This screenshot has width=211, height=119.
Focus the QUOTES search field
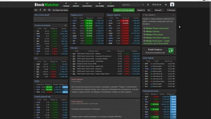pyautogui.click(x=131, y=5)
